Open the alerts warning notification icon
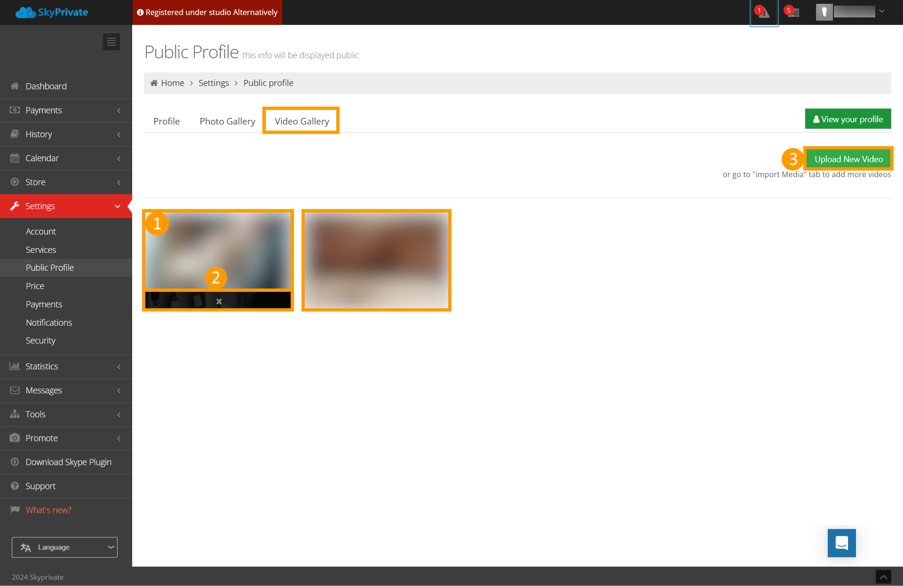 (x=763, y=13)
